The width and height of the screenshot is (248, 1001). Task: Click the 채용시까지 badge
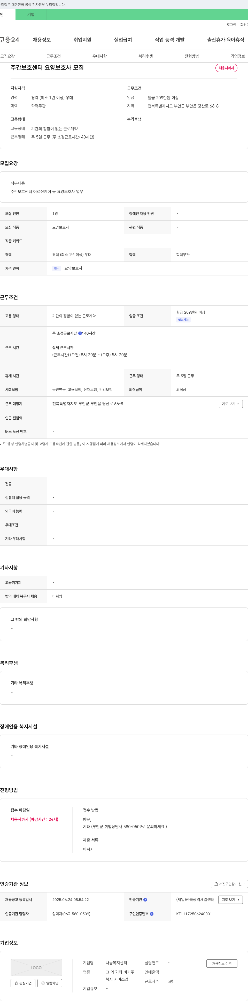pyautogui.click(x=226, y=68)
